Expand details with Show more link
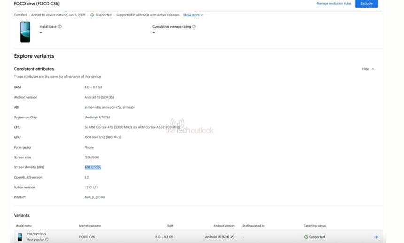This screenshot has width=404, height=243. pos(193,15)
